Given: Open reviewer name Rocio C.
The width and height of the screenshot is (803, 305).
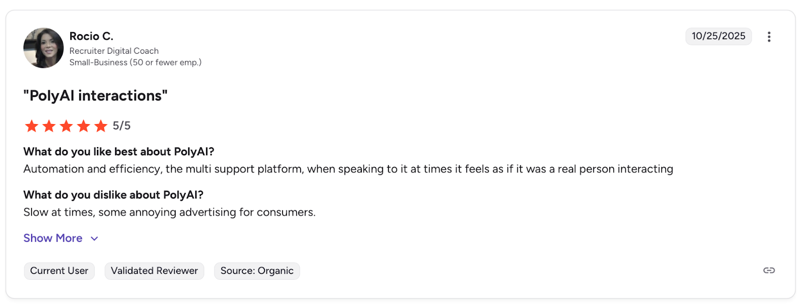Looking at the screenshot, I should (91, 36).
